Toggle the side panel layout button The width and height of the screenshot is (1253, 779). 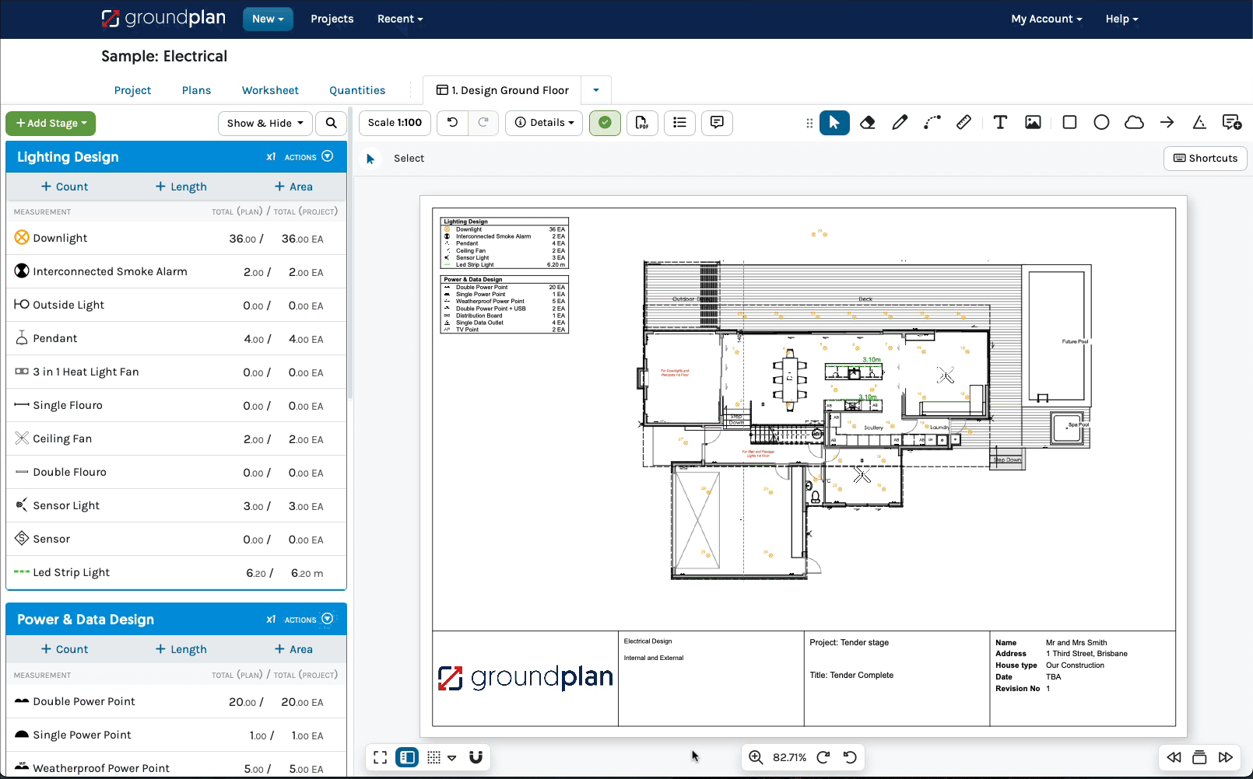[407, 757]
